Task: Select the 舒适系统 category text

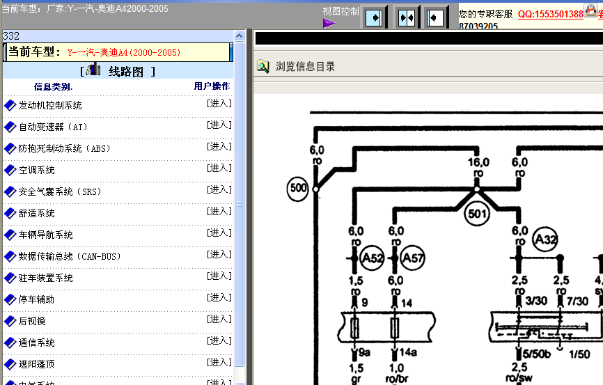Action: (x=36, y=213)
